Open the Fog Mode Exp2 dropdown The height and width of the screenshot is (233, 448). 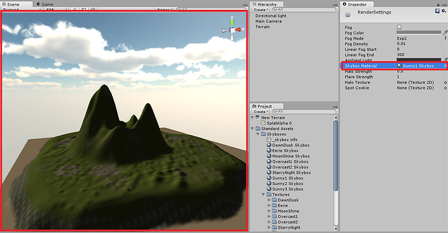(x=421, y=39)
